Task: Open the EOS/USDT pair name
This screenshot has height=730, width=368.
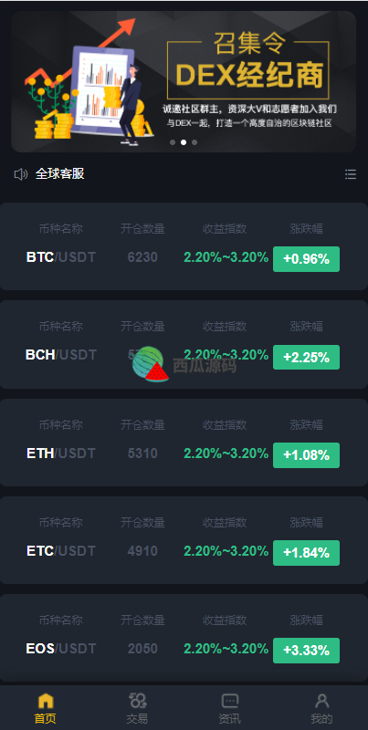Action: pos(61,649)
